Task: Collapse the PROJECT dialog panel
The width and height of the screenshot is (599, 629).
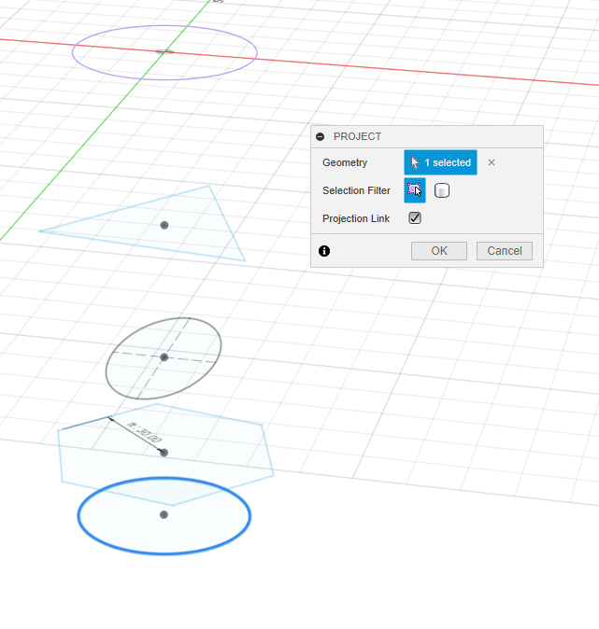Action: click(321, 136)
